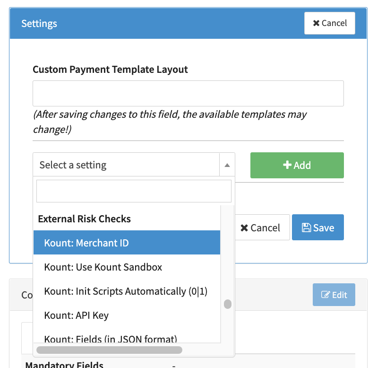
Task: Save the settings with the blue Save button
Action: point(317,228)
